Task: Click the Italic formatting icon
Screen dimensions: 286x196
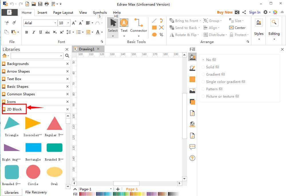Action: 33,32
